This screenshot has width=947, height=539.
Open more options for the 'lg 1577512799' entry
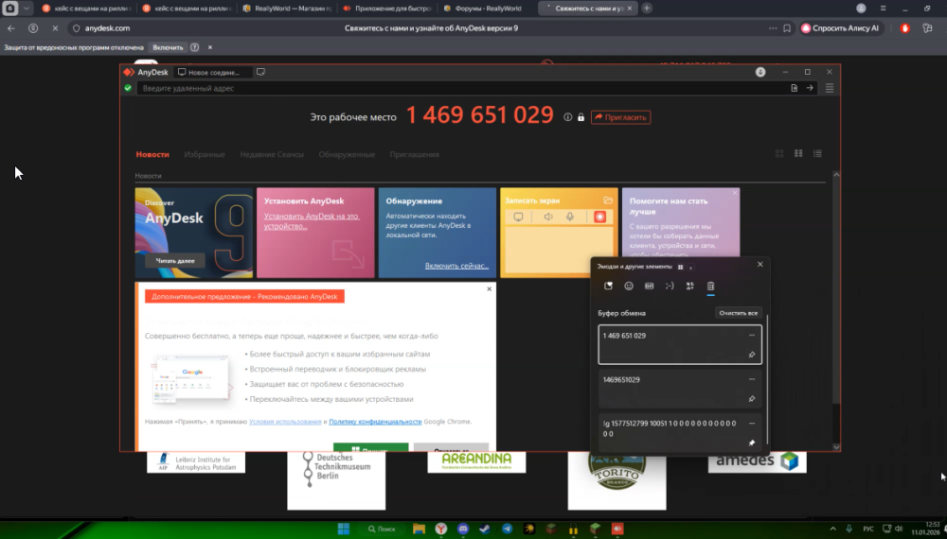[x=752, y=424]
